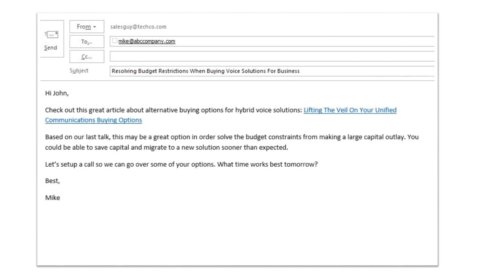Image resolution: width=487 pixels, height=274 pixels.
Task: Open the Cc... address book button
Action: click(x=87, y=57)
